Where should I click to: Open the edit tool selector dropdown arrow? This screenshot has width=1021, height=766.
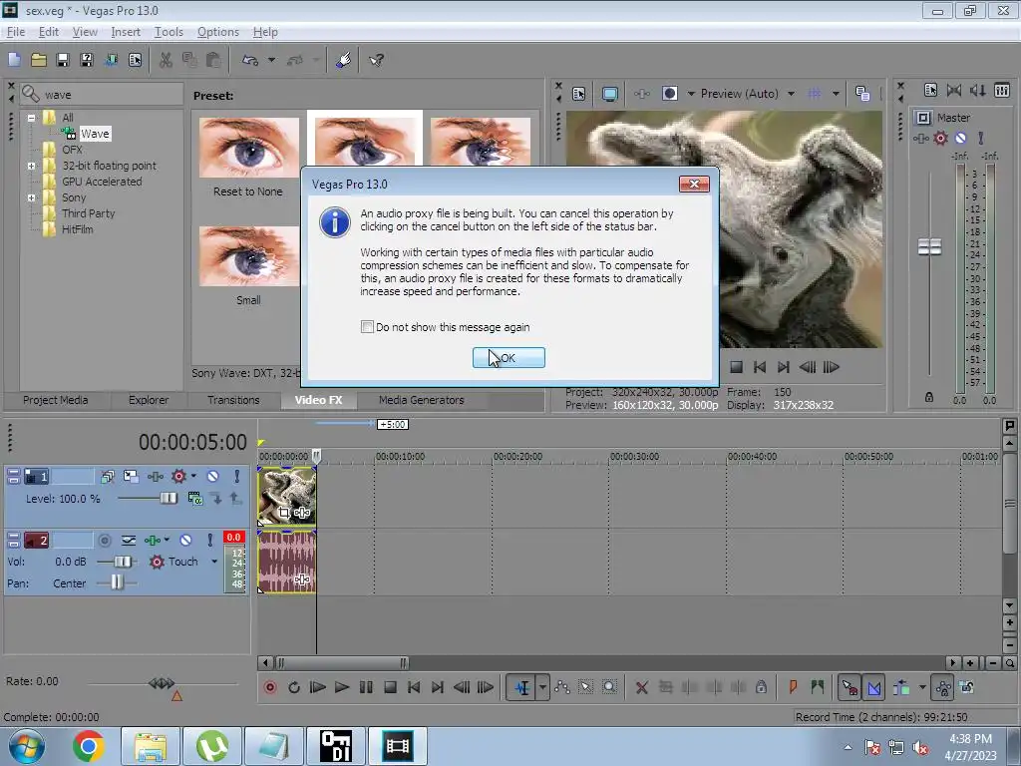[x=542, y=687]
